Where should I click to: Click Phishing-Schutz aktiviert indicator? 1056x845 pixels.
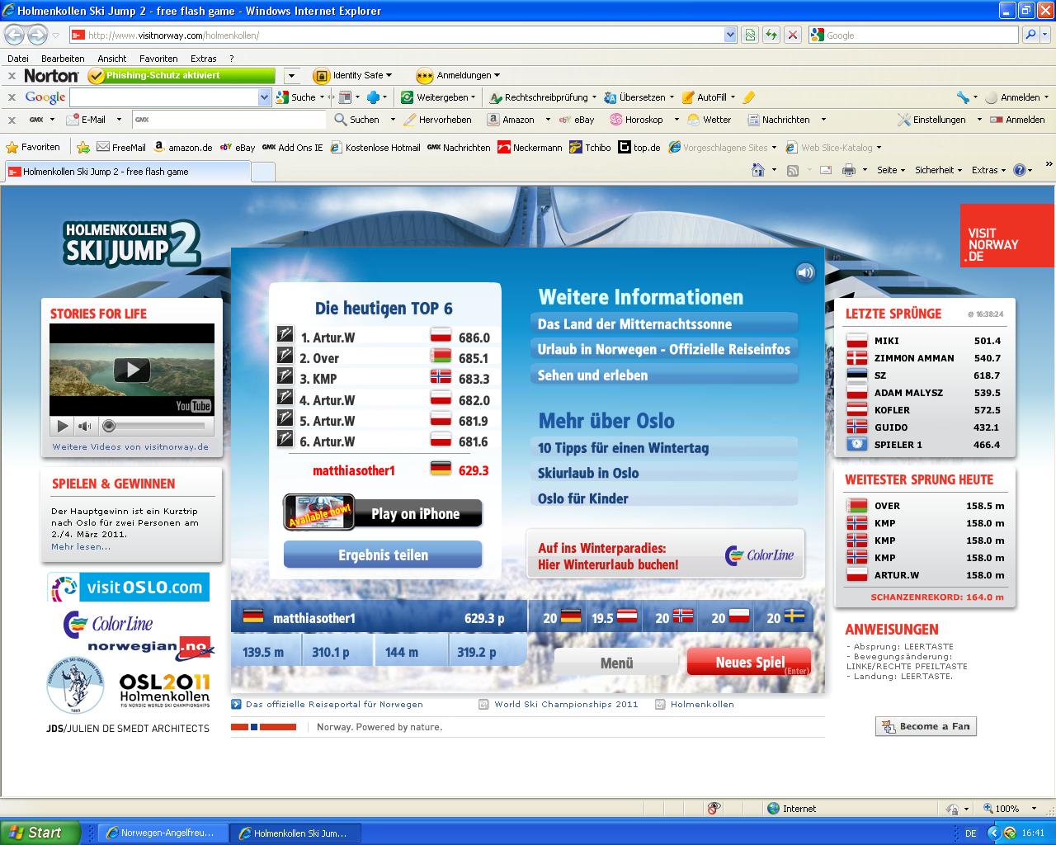181,75
